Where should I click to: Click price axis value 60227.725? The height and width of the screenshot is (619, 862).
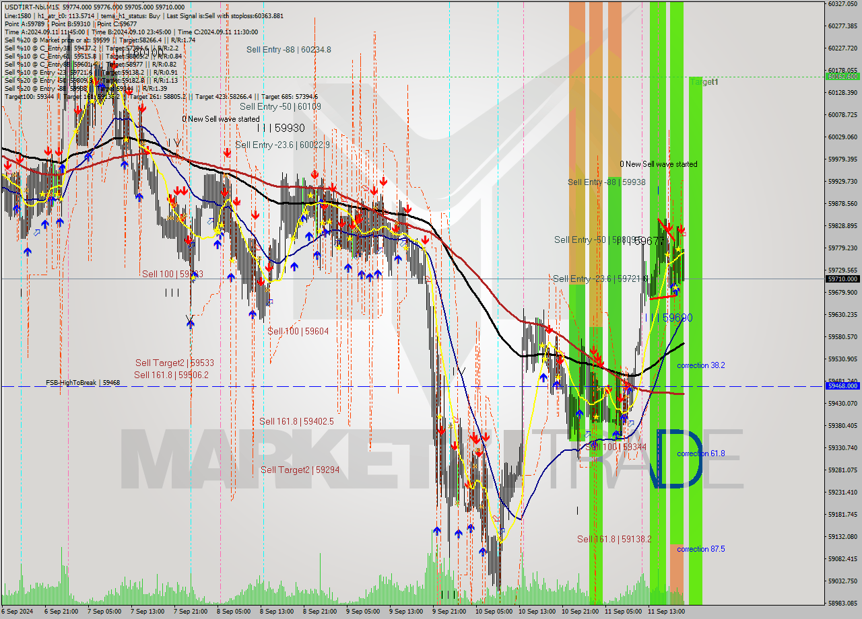pos(842,48)
